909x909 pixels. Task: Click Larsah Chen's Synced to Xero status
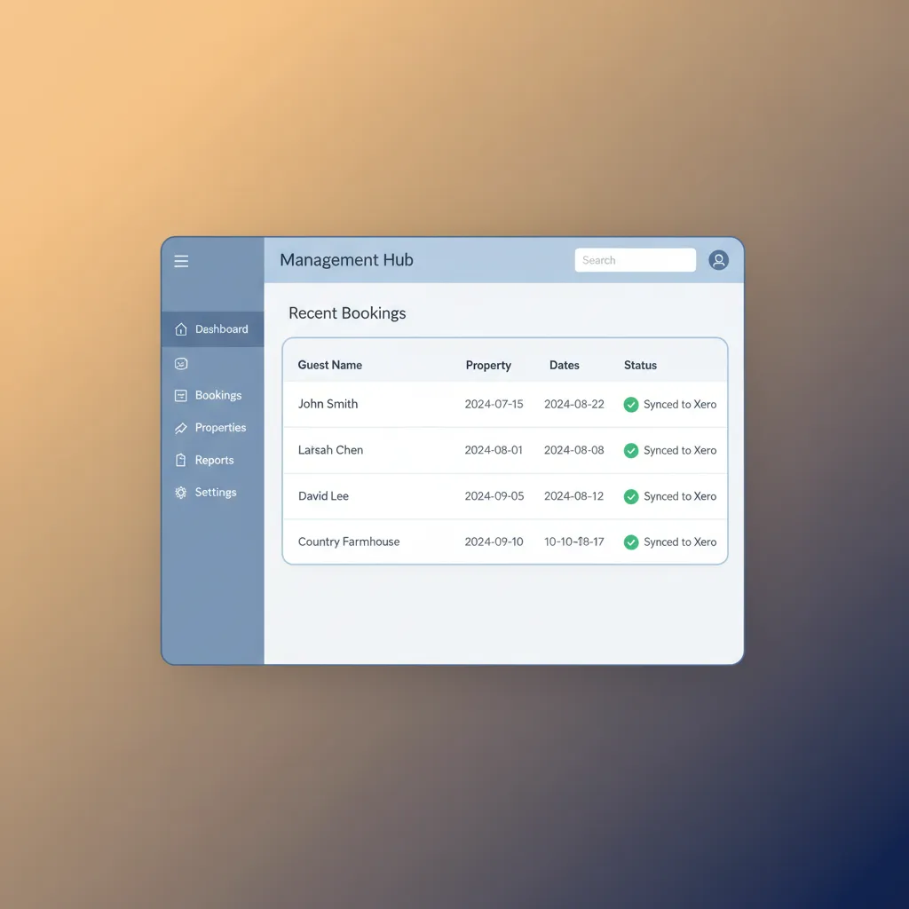tap(680, 450)
